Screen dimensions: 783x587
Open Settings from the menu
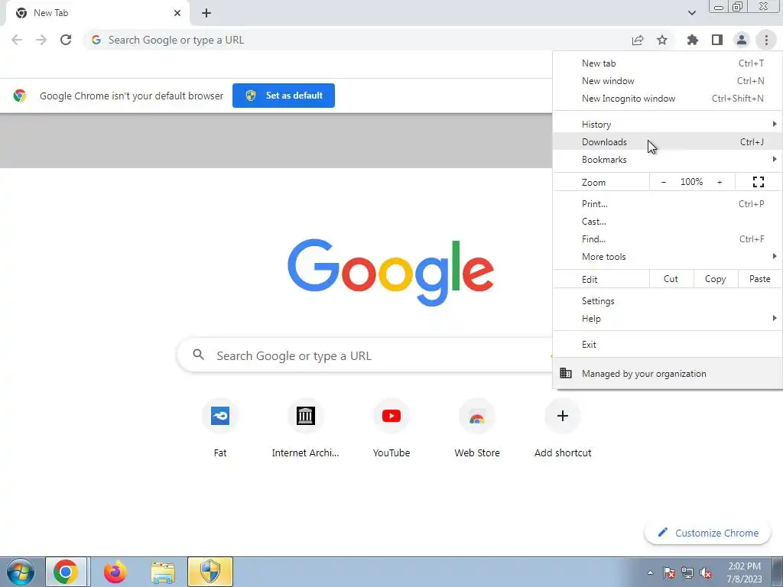coord(668,301)
